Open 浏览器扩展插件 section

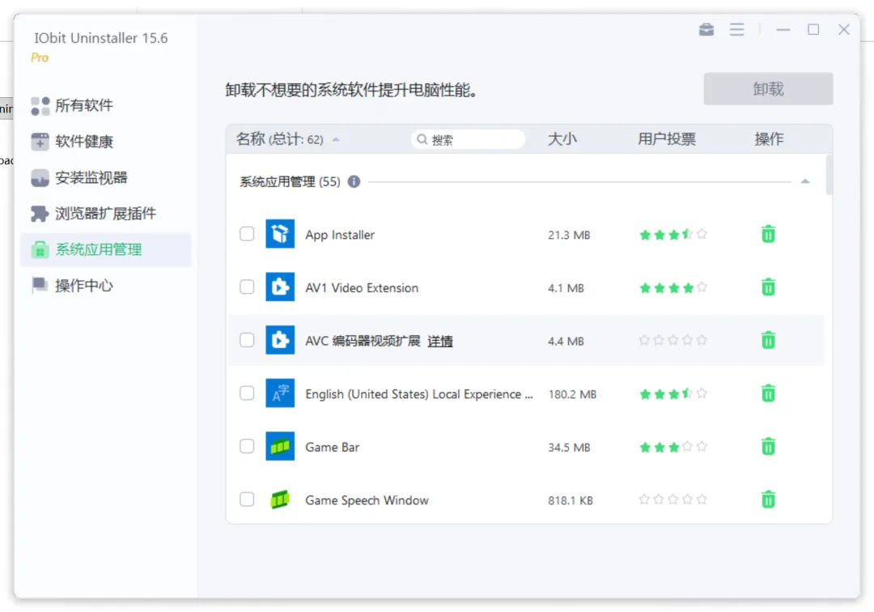click(106, 214)
